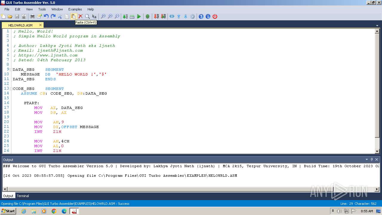382x215 pixels.
Task: Click the blue down arrow icon
Action: (186, 16)
